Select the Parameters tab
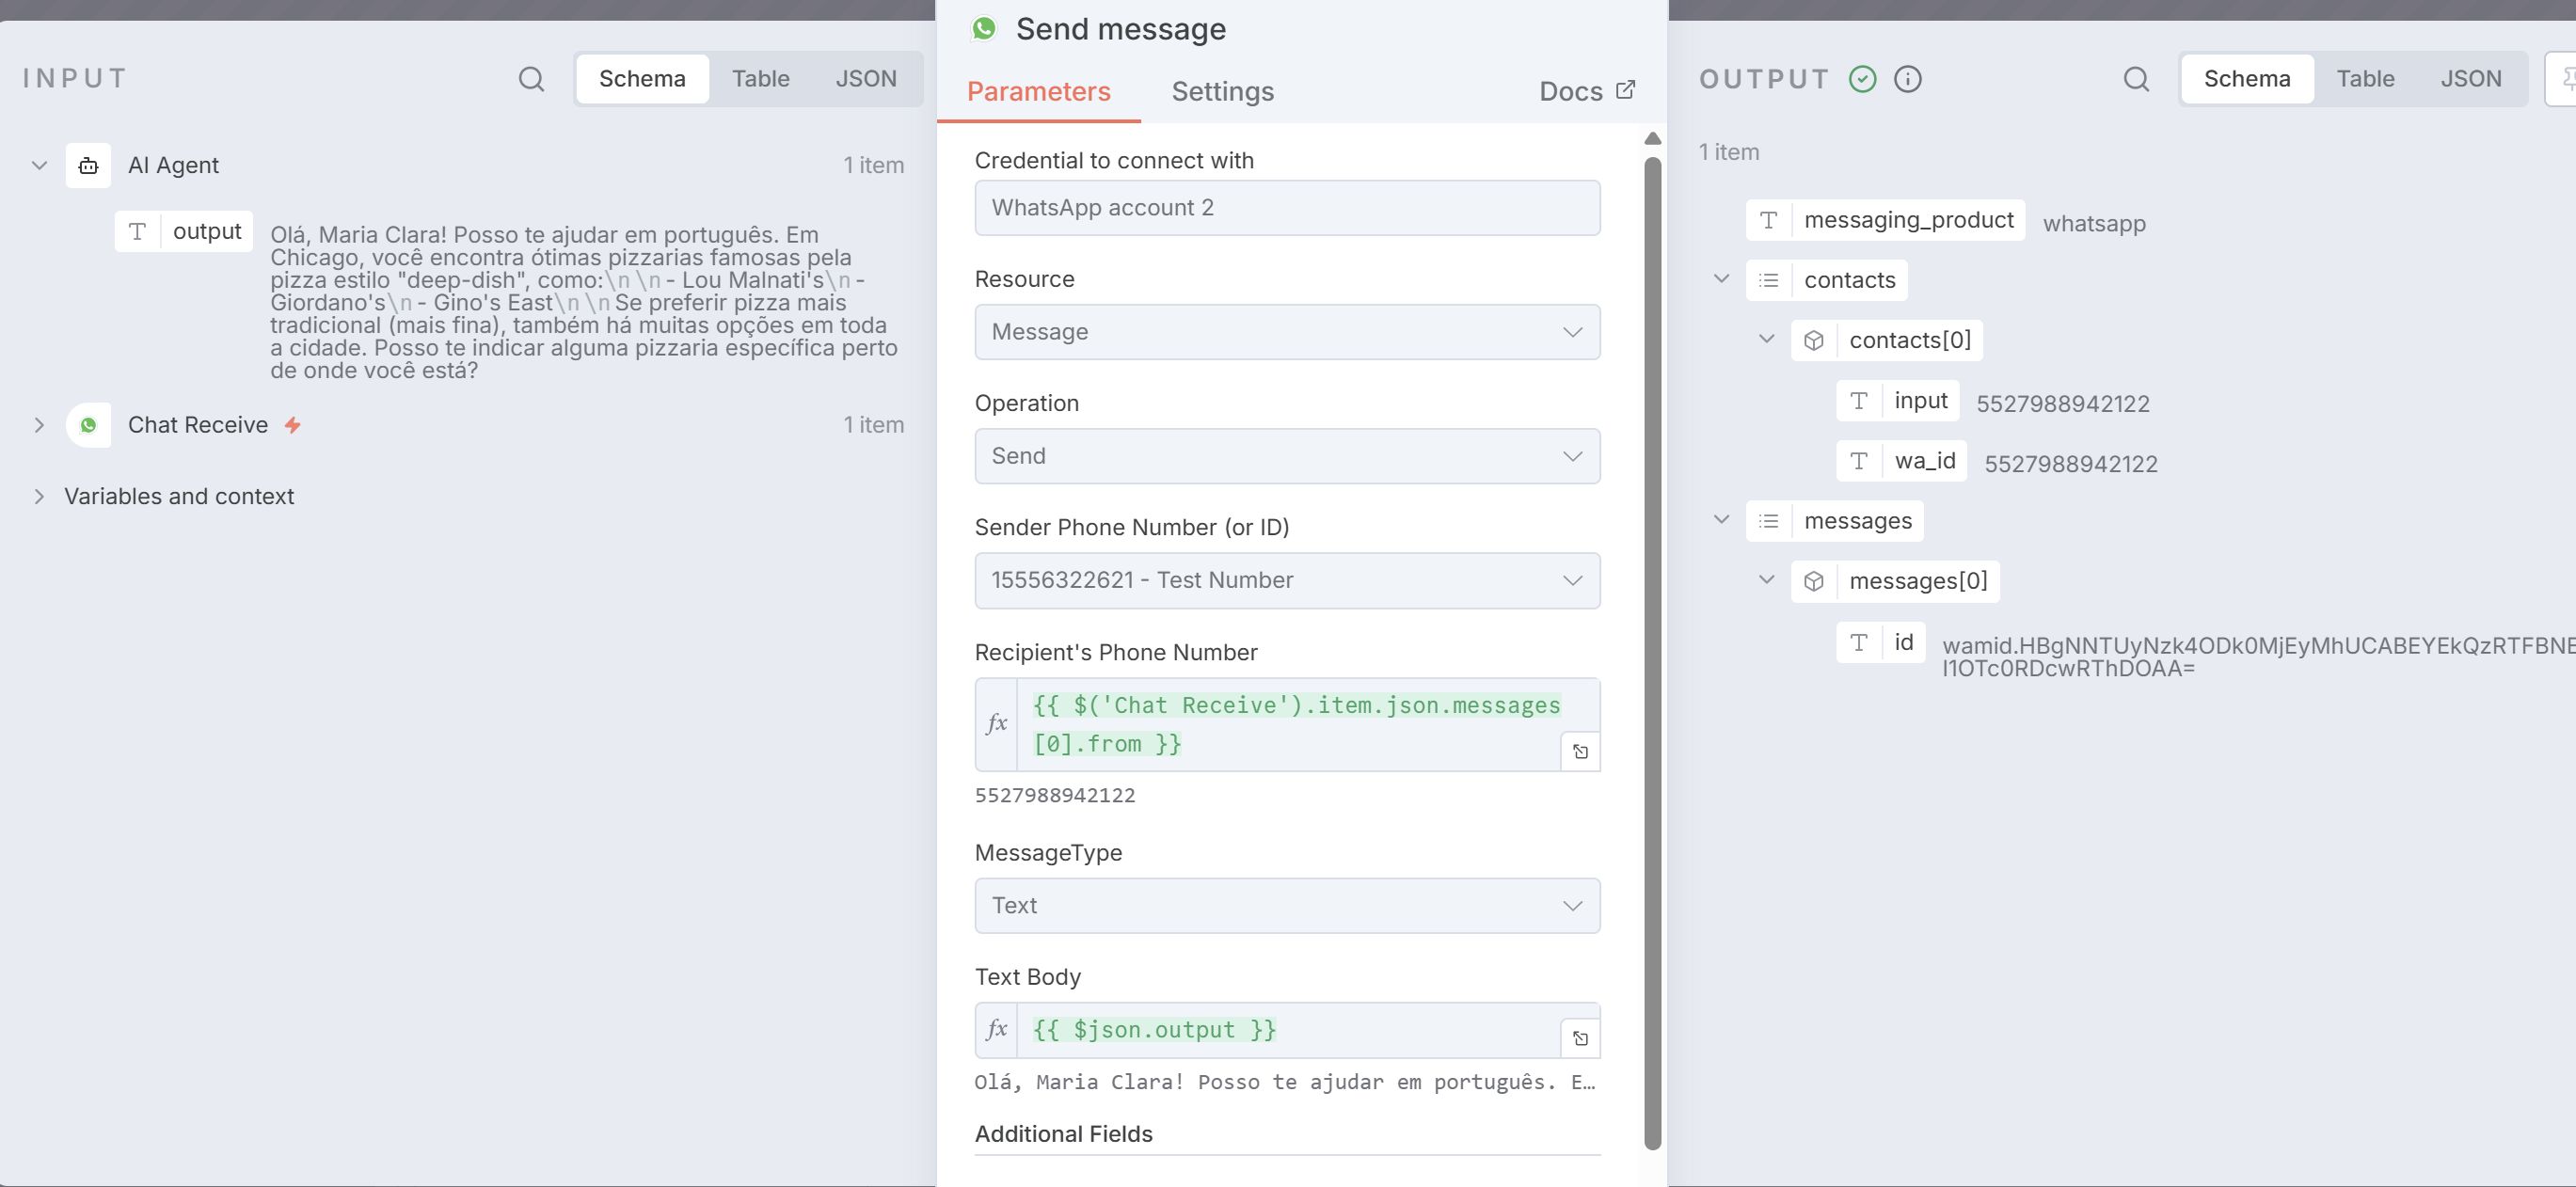 tap(1038, 91)
